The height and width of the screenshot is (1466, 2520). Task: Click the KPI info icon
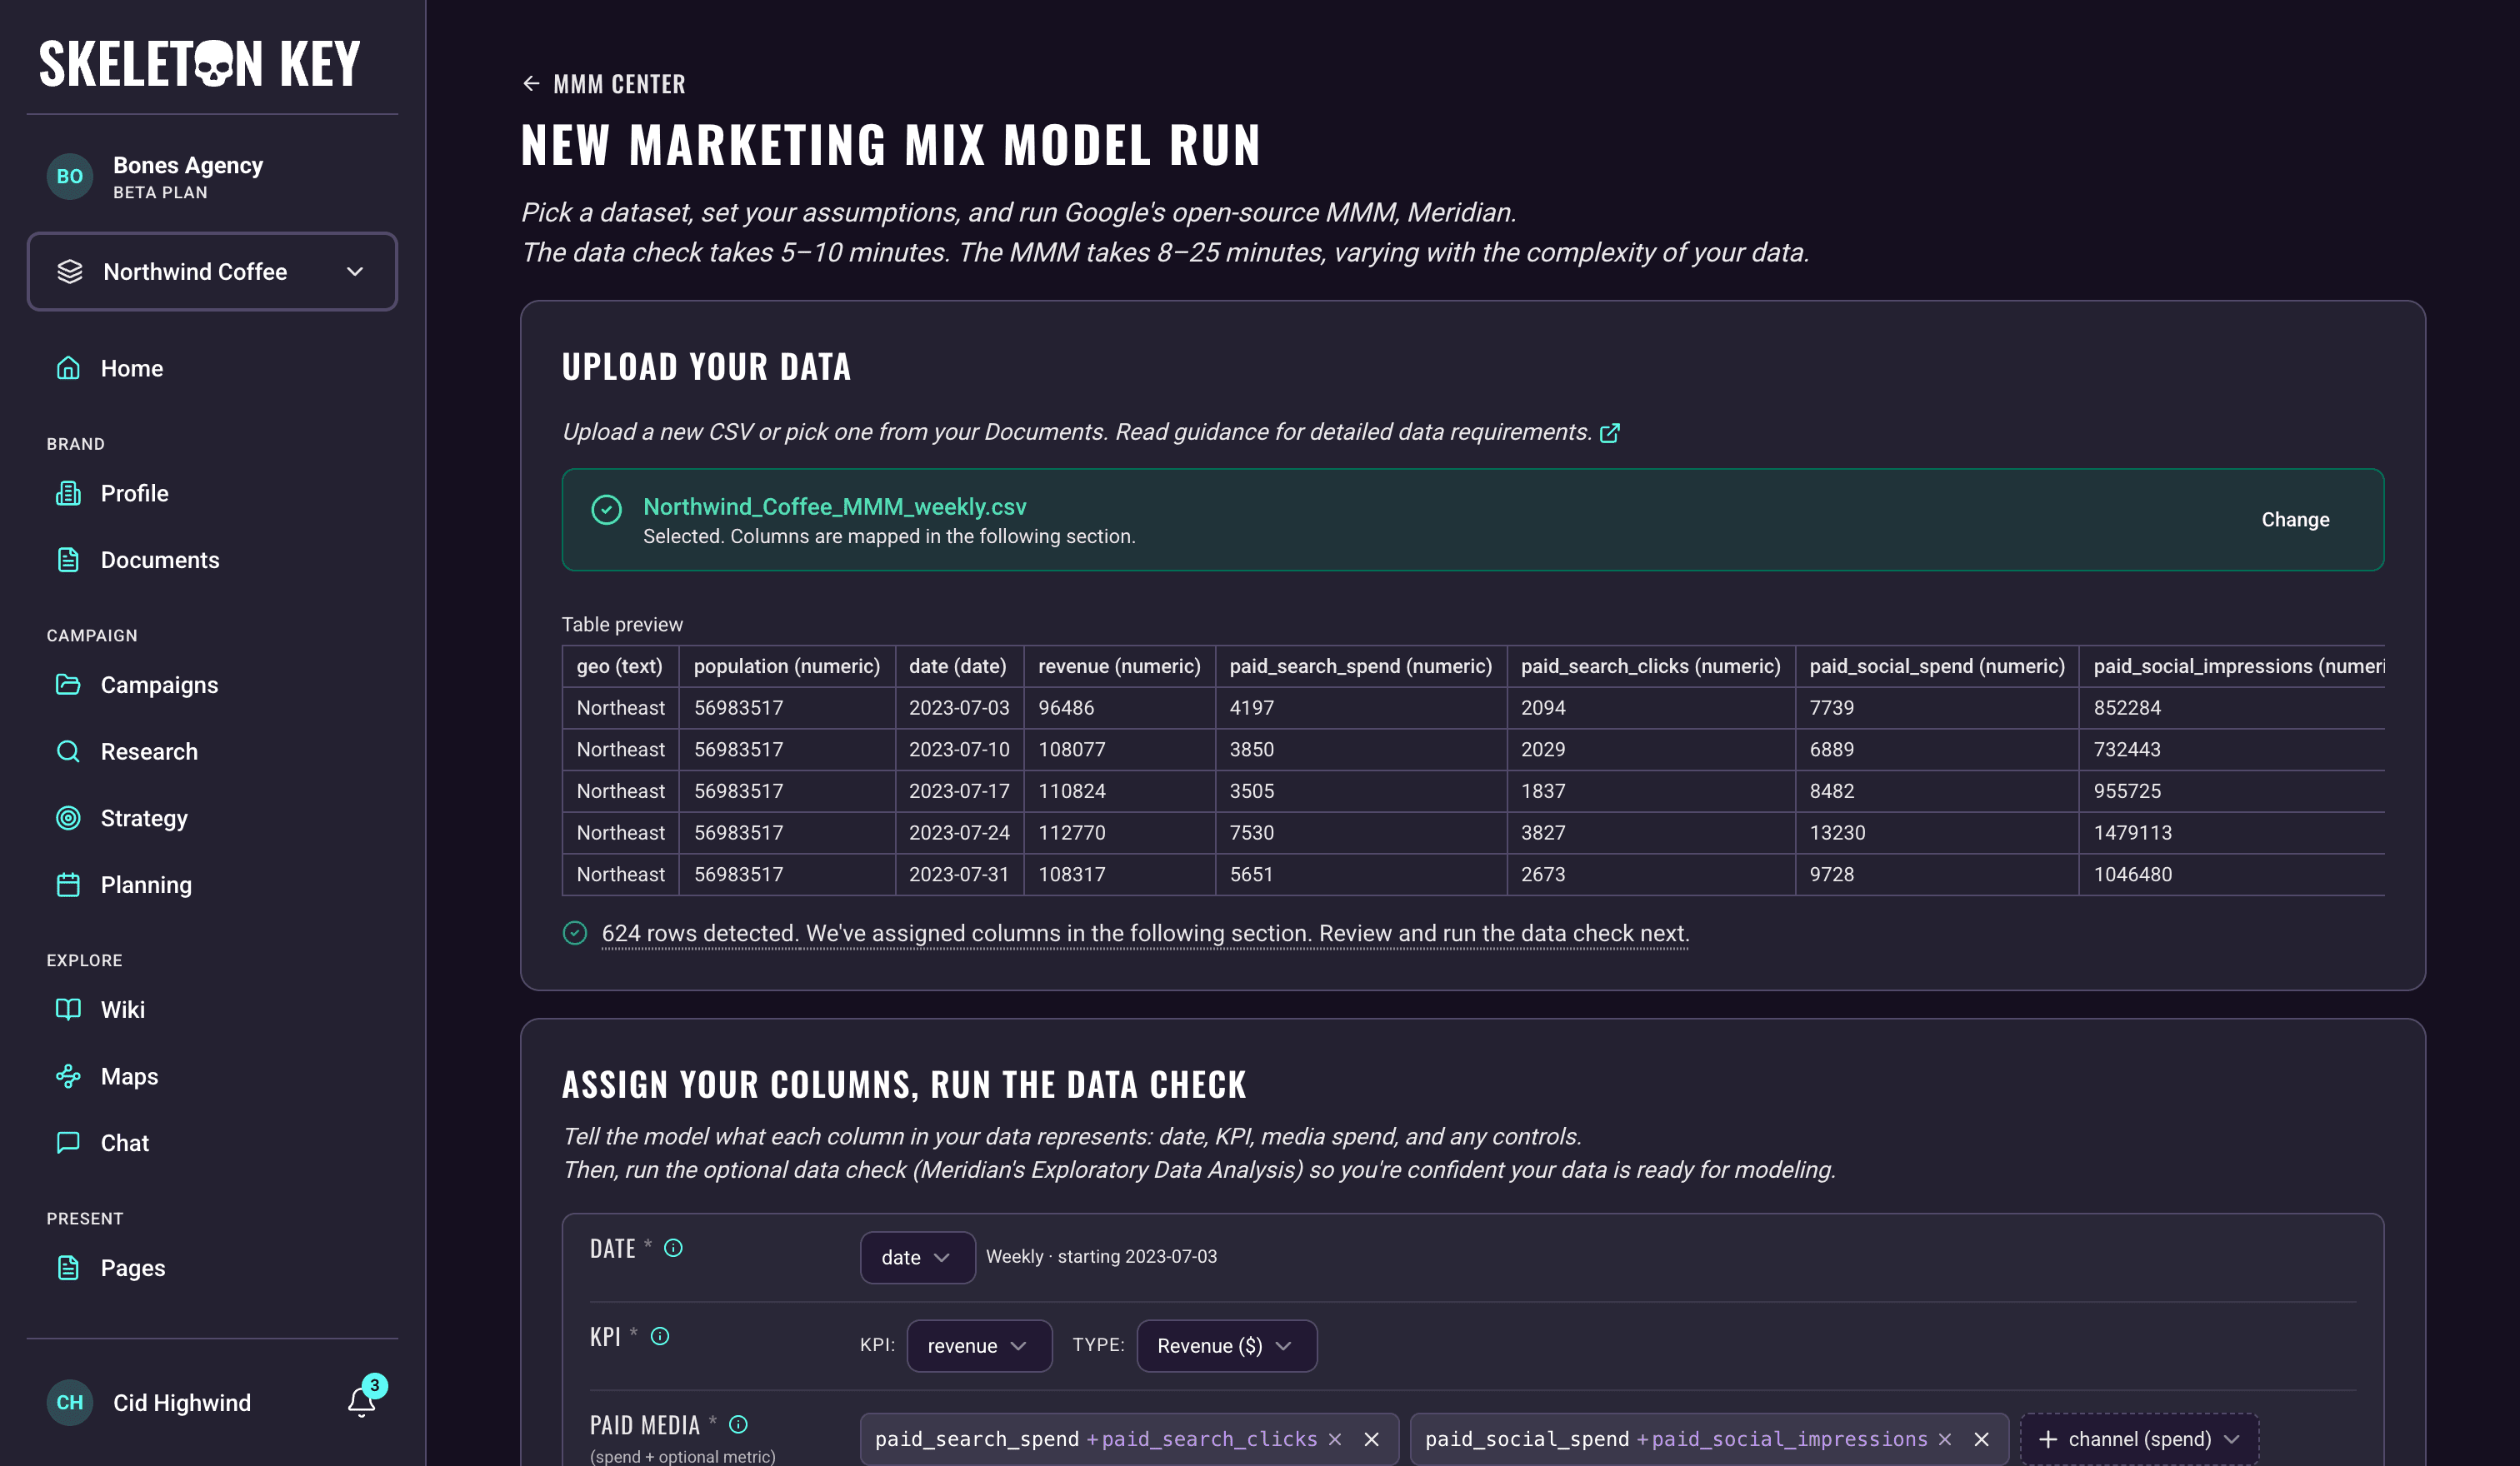pos(660,1336)
